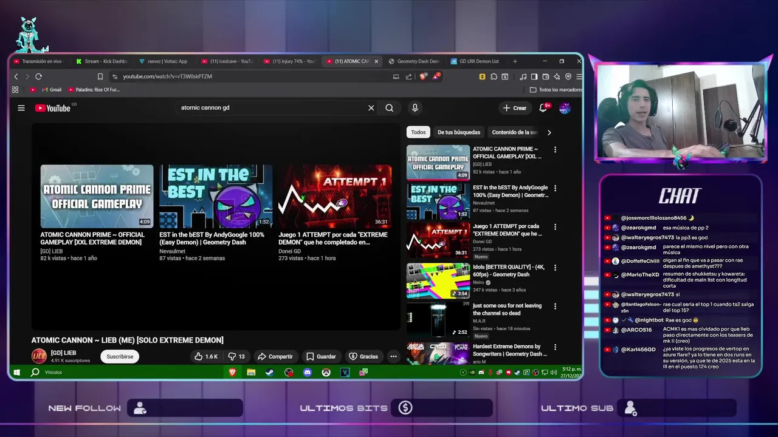Open the YouTube account avatar menu

[x=565, y=108]
